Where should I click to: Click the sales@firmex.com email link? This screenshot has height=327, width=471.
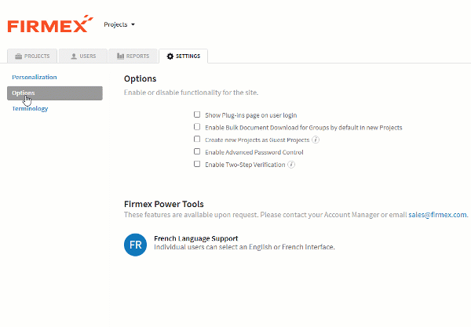[x=438, y=215]
